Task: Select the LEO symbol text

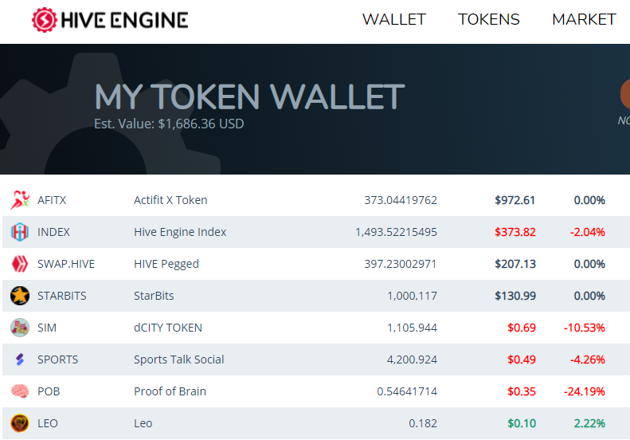Action: tap(48, 423)
